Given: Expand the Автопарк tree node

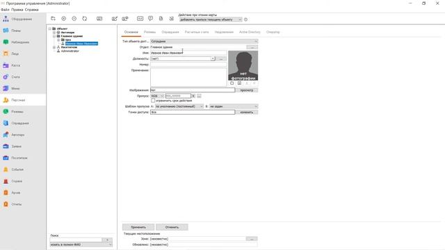Looking at the screenshot, I should (x=54, y=33).
